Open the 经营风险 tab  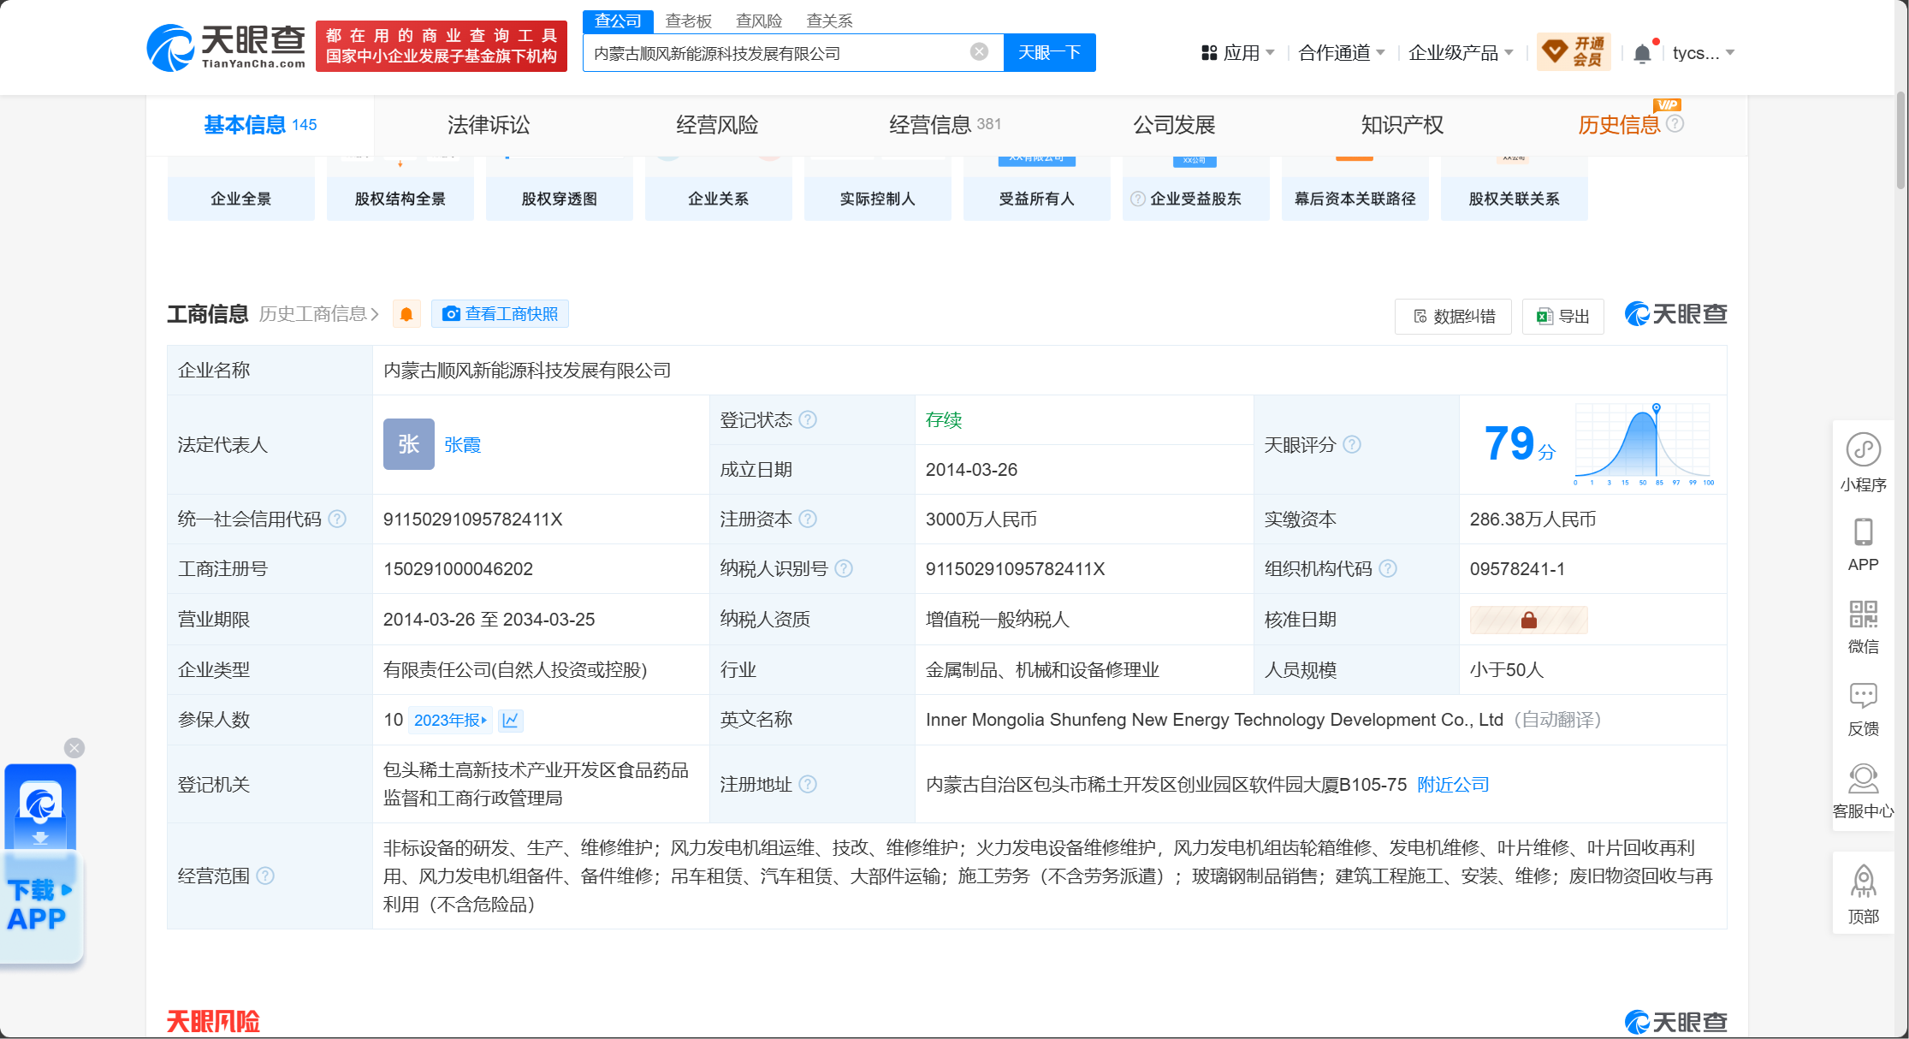click(x=717, y=125)
